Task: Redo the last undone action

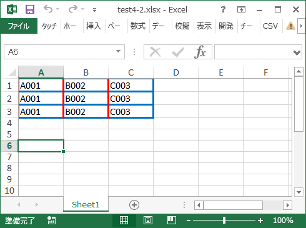Action: click(73, 9)
